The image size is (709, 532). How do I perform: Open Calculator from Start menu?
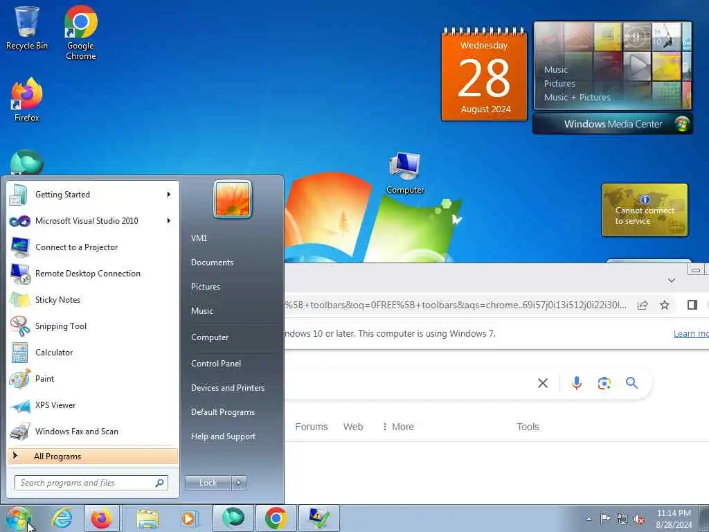[x=93, y=353]
